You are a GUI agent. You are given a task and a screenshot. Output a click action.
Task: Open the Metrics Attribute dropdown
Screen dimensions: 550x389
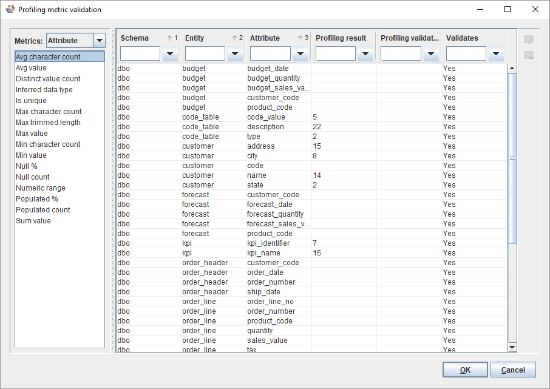click(x=100, y=41)
